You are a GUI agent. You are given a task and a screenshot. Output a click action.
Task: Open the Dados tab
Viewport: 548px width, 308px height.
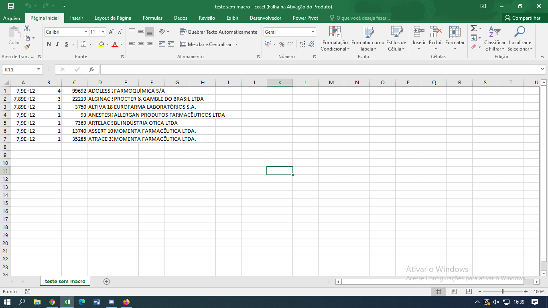(181, 18)
